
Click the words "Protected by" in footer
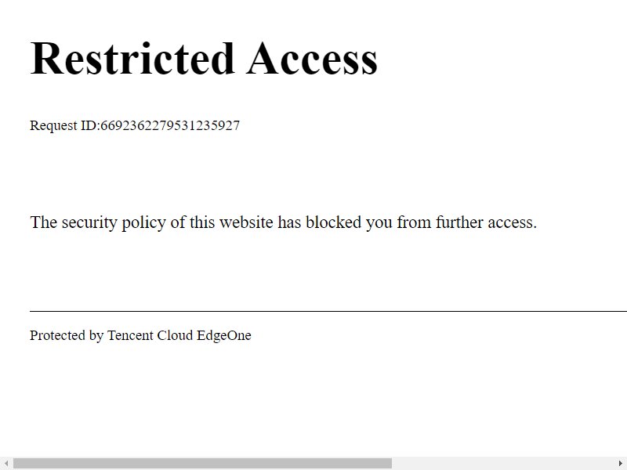[67, 336]
